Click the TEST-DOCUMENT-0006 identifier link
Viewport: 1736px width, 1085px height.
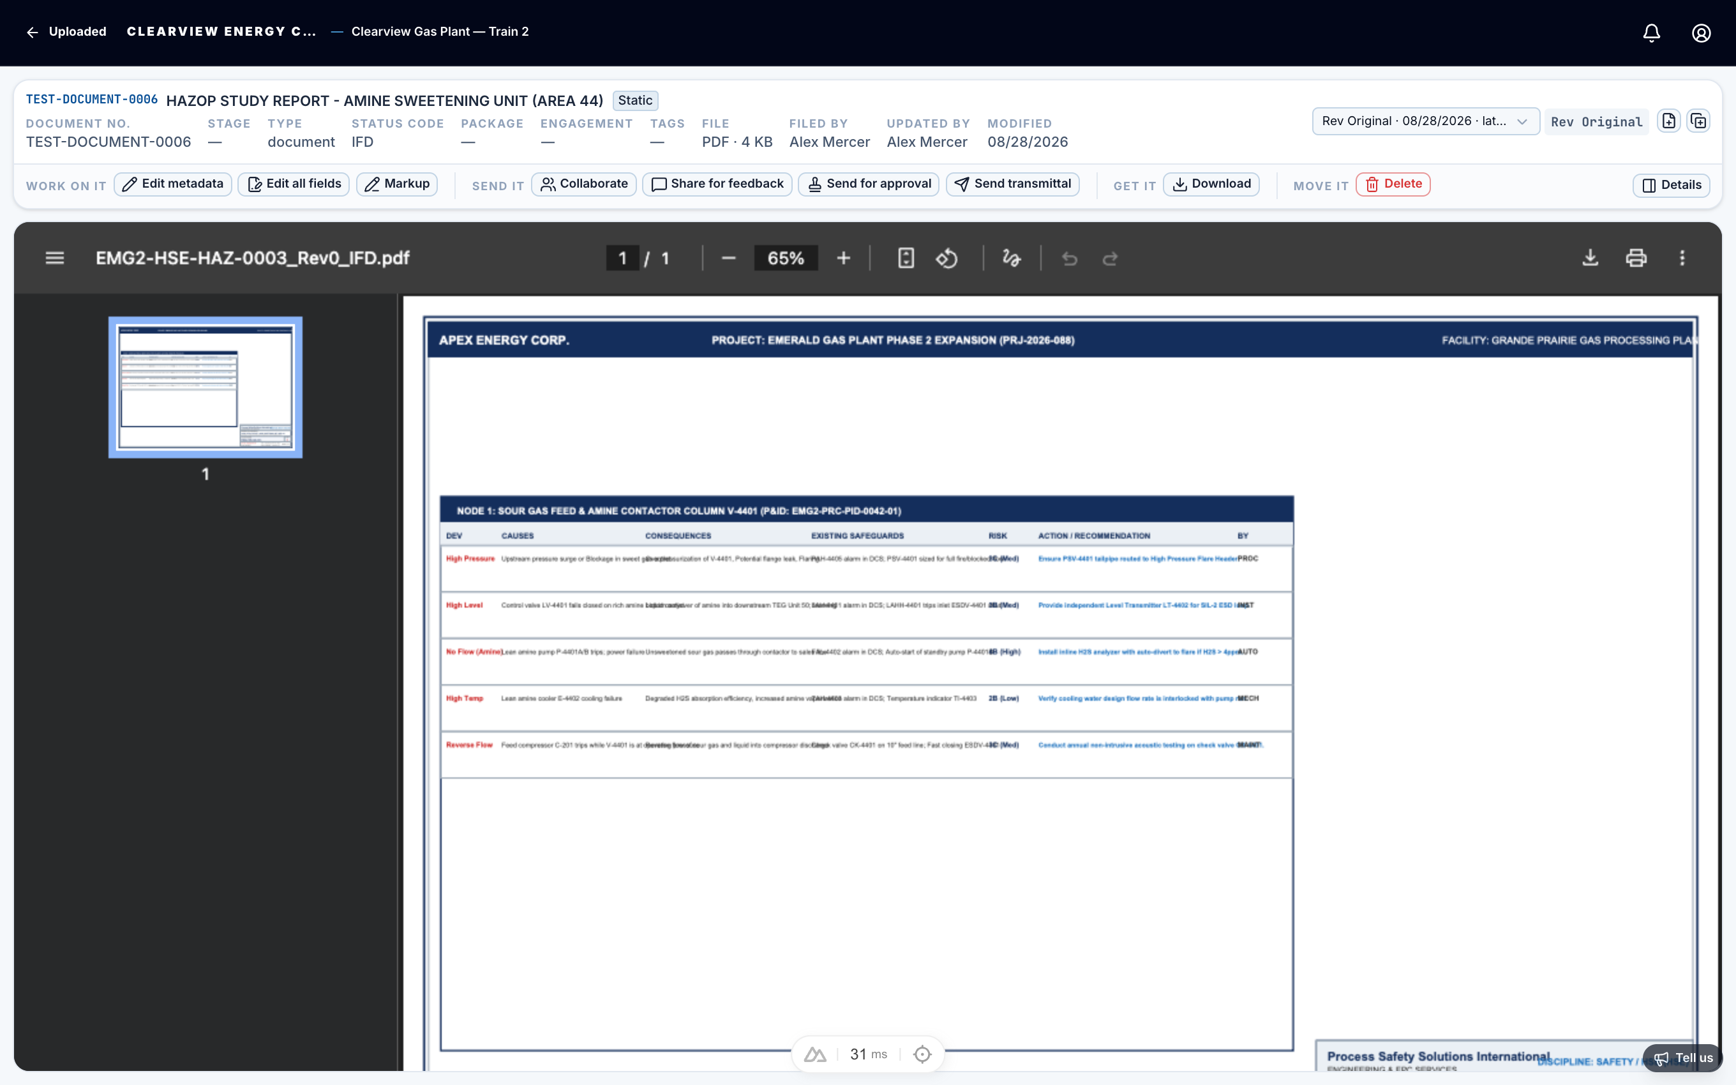(92, 100)
